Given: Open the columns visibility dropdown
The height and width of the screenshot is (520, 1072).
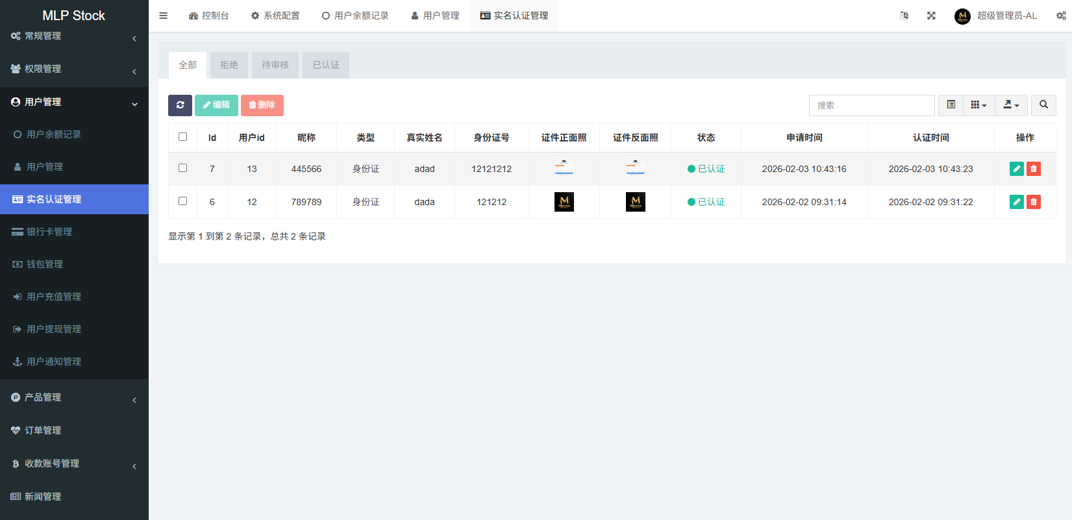Looking at the screenshot, I should [x=979, y=105].
